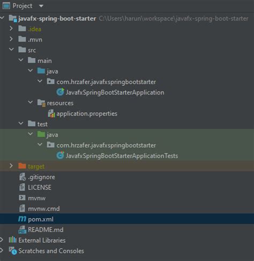
Task: Select the javafx-spring-boot-starter project root
Action: (x=57, y=18)
